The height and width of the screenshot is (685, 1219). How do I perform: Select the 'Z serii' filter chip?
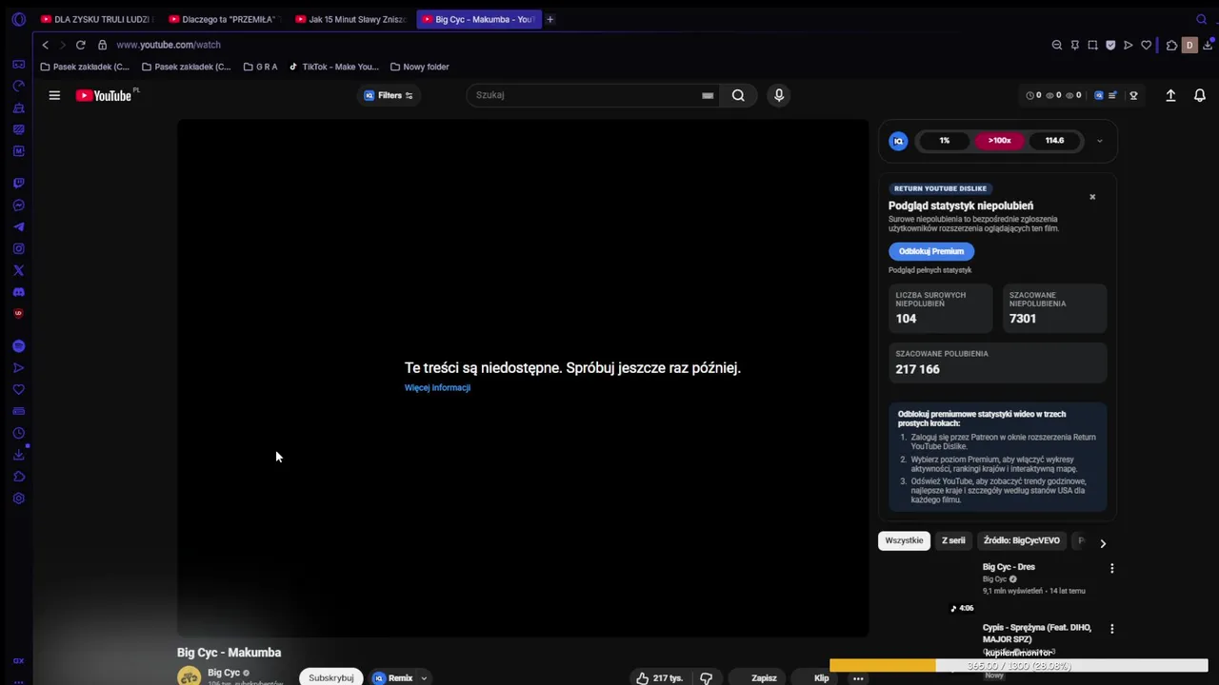click(953, 540)
